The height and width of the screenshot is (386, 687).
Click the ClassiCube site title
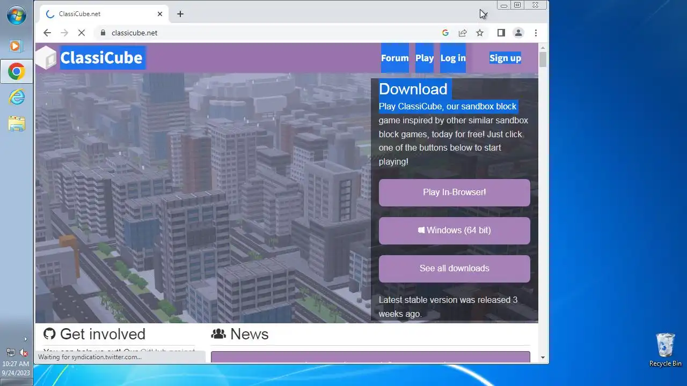[101, 57]
